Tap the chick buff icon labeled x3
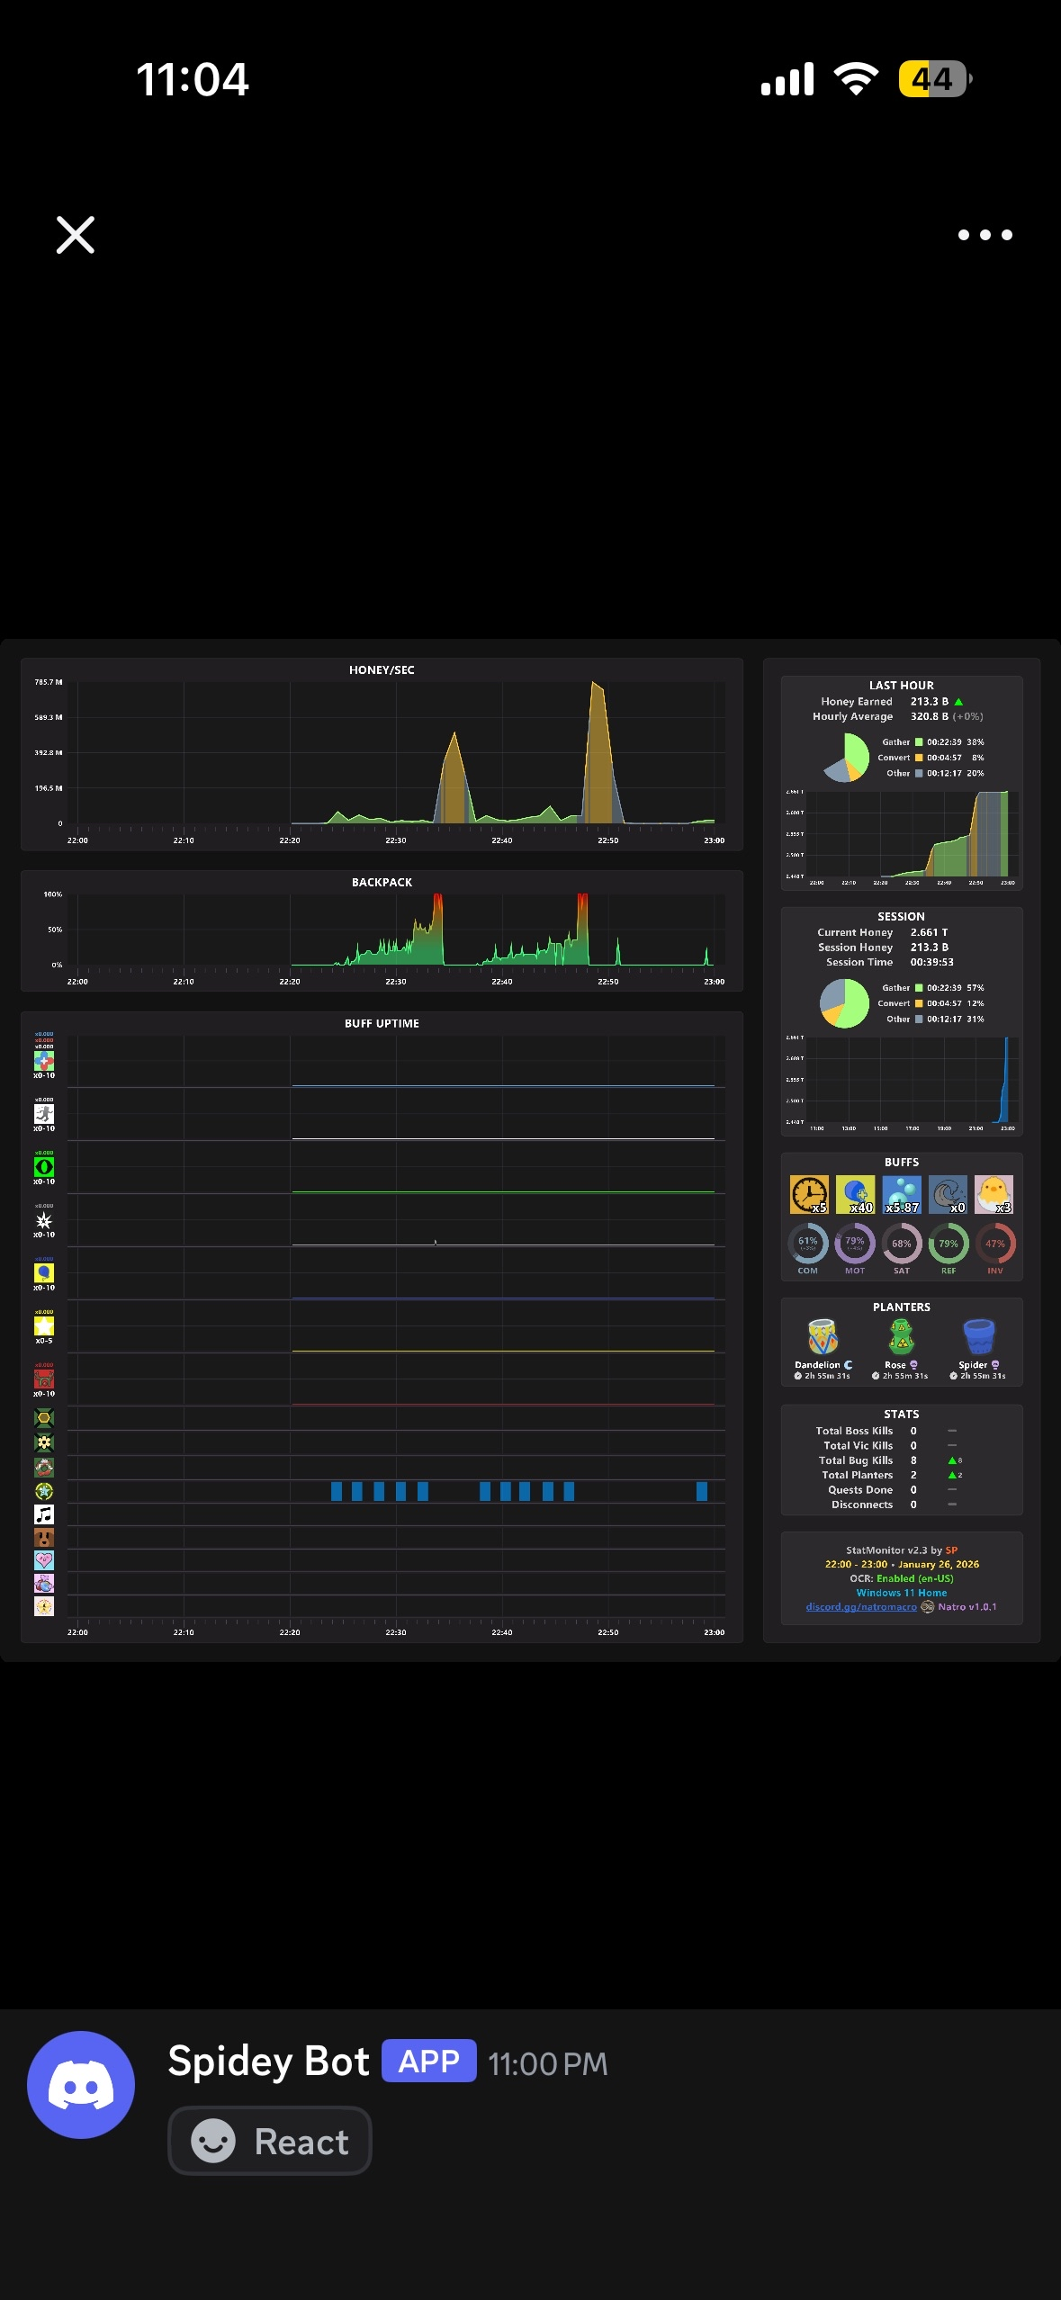Screen dimensions: 1061x2300 994,1194
